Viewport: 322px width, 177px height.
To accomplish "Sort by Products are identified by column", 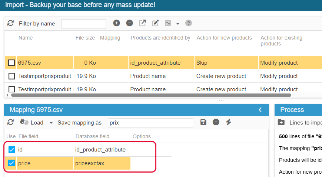I will pos(160,38).
